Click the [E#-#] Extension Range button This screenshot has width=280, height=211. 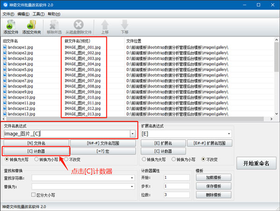tap(210, 143)
